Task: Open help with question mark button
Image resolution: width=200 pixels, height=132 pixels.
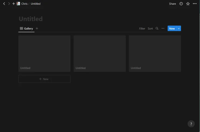Action: tap(191, 124)
